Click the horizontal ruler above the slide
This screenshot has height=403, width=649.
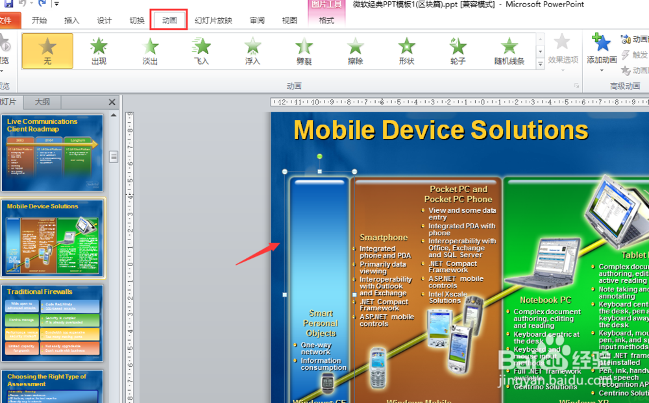(459, 102)
